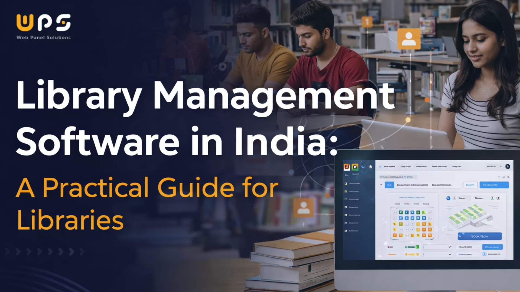Screen dimensions: 520x292
Task: Select the green media icon beside the U logo
Action: tap(355, 167)
